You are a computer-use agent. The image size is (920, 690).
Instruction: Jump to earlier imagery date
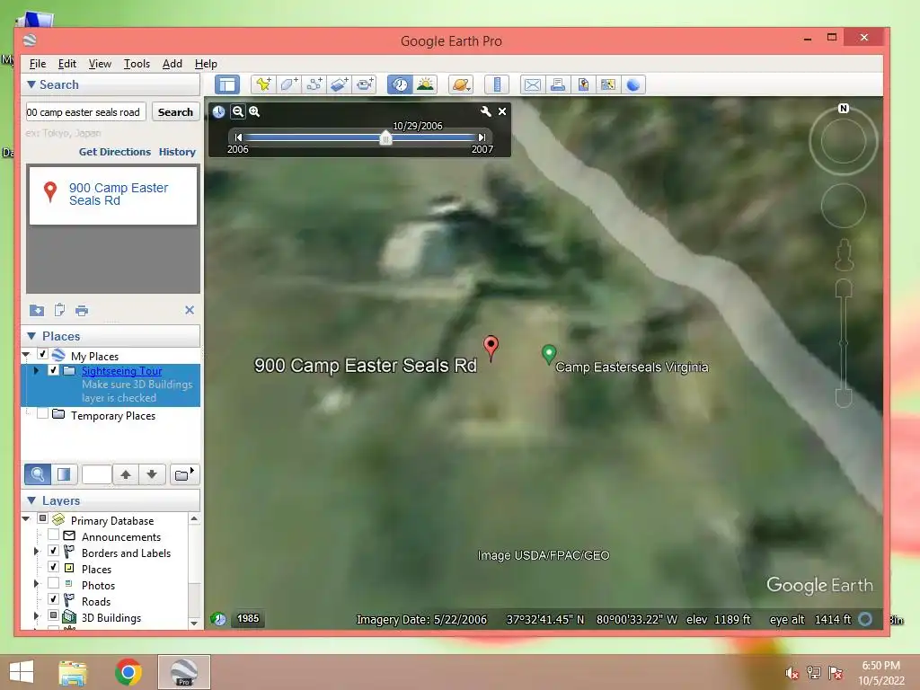[x=238, y=137]
